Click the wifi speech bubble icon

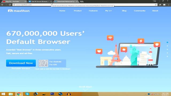110,38
